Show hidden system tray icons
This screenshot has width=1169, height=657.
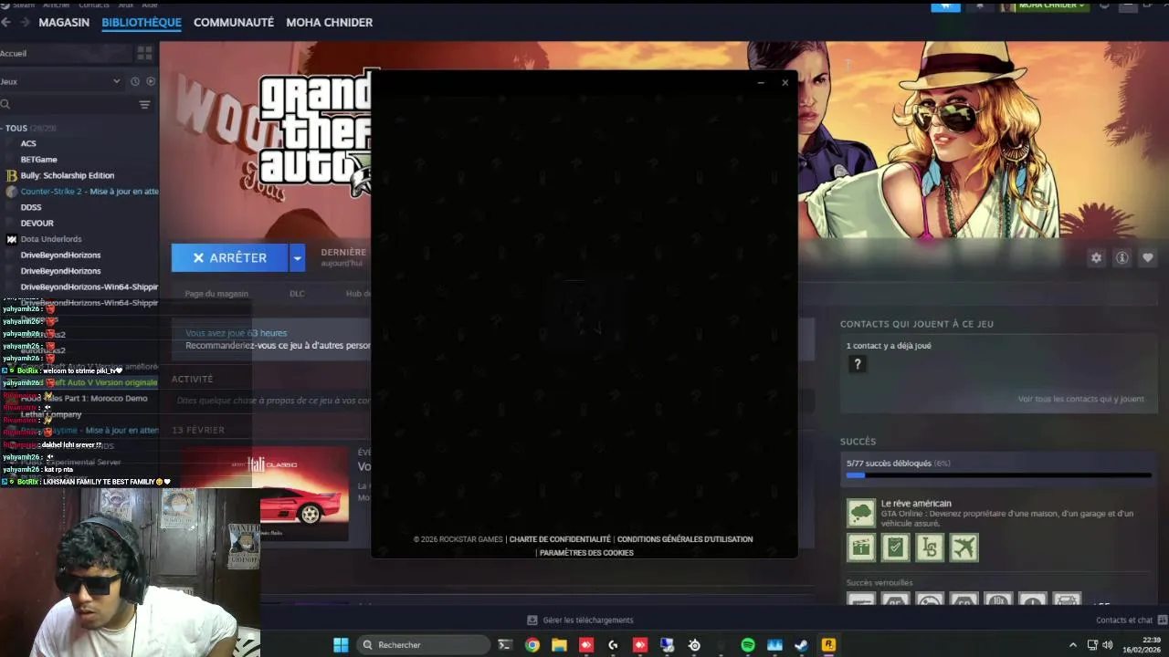click(1073, 645)
